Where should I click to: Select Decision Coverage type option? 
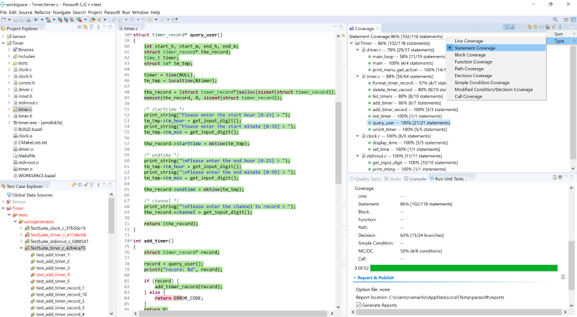pos(473,76)
